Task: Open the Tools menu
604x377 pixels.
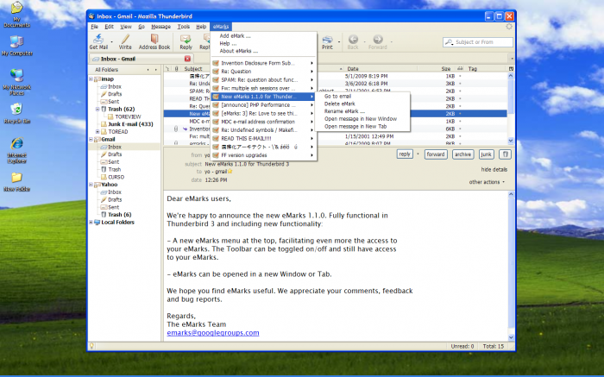Action: tap(183, 27)
